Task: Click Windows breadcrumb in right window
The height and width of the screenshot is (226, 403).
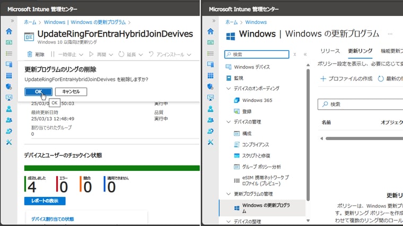Action: tap(256, 22)
